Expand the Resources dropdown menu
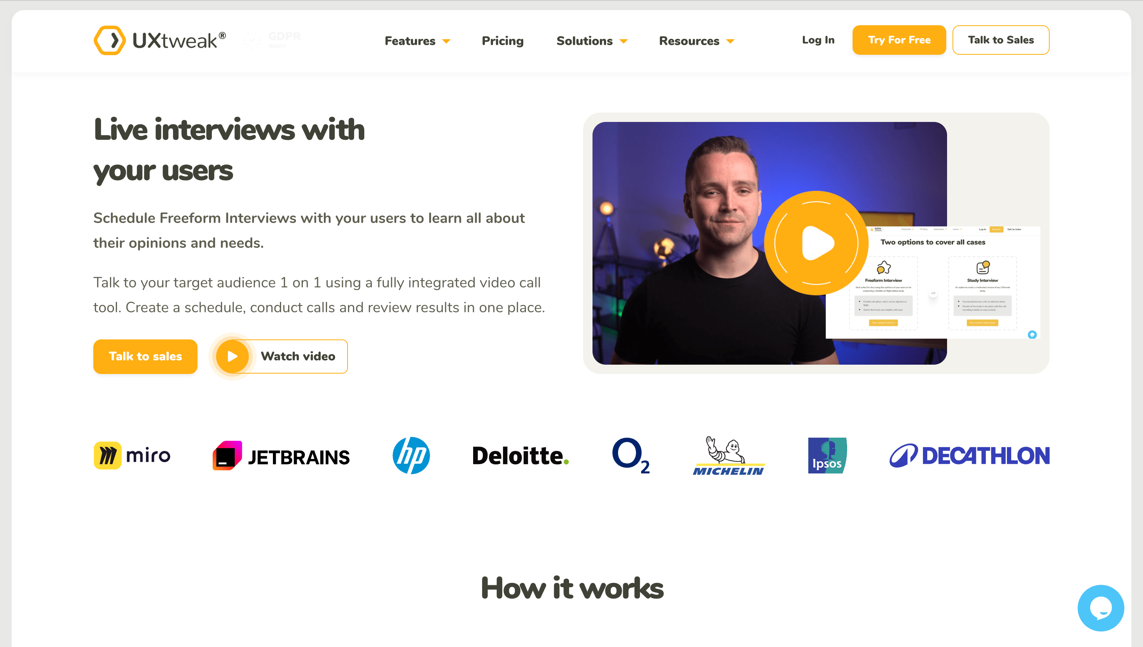The image size is (1143, 647). [x=696, y=41]
